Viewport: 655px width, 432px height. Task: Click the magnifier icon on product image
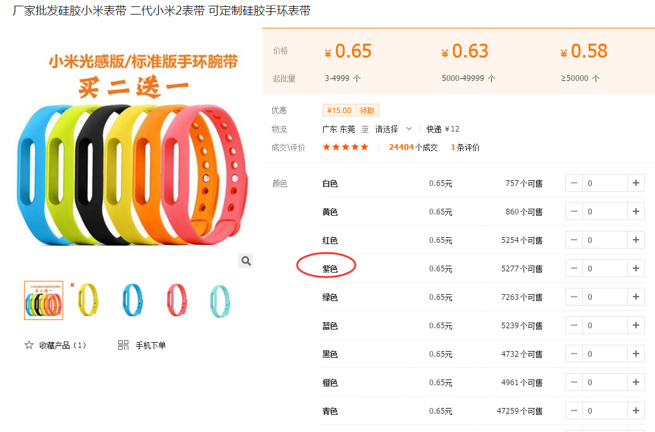tap(246, 261)
